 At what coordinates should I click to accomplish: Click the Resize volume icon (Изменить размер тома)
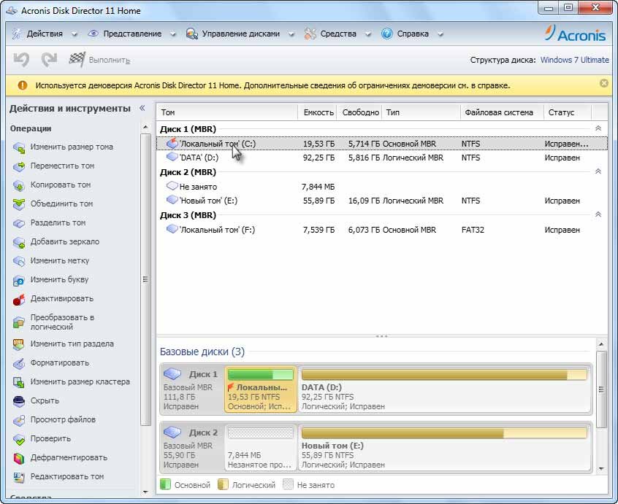(x=18, y=147)
